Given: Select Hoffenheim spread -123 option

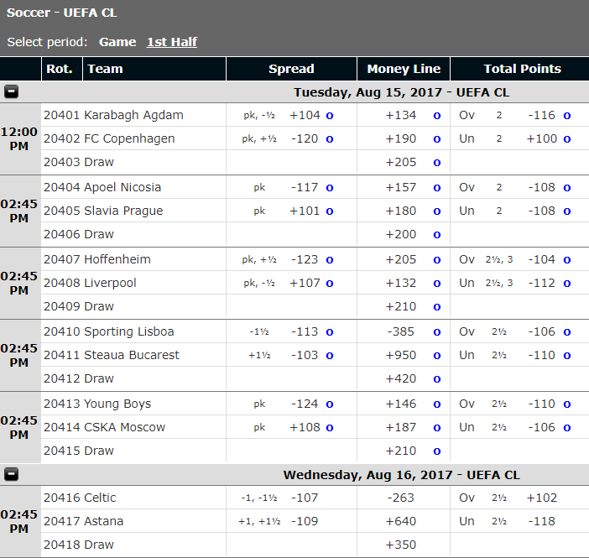Looking at the screenshot, I should tap(330, 260).
